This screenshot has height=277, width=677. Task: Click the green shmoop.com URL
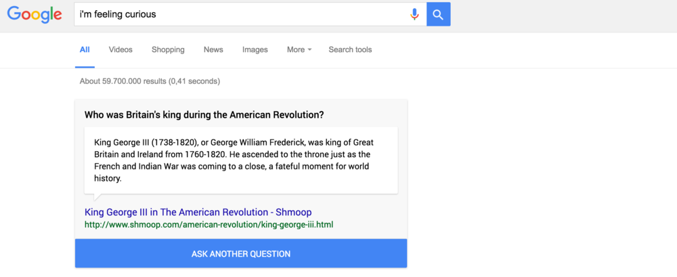click(x=209, y=225)
